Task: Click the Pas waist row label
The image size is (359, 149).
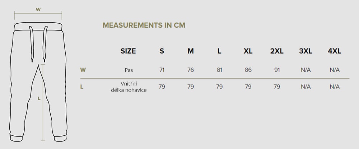Action: click(x=129, y=70)
